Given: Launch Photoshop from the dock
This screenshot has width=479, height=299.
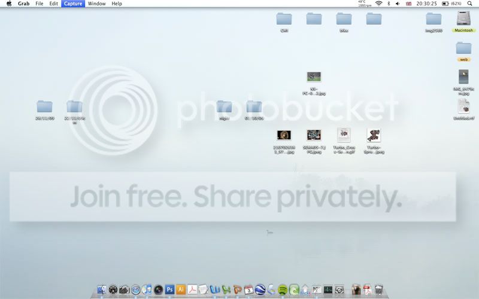Looking at the screenshot, I should 169,289.
